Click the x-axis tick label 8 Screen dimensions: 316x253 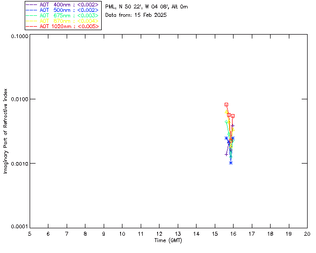pyautogui.click(x=85, y=234)
